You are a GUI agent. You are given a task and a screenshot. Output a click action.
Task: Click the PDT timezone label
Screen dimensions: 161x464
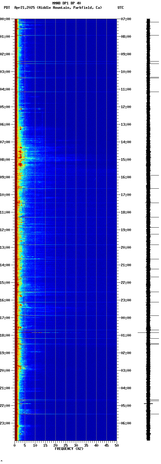coord(7,8)
